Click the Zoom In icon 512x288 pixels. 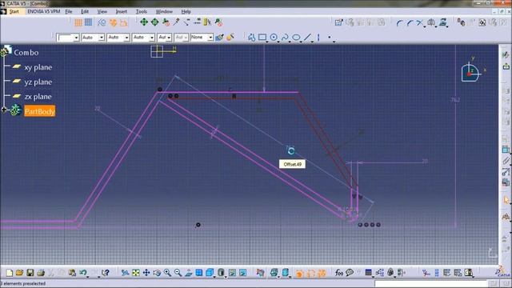[167, 273]
